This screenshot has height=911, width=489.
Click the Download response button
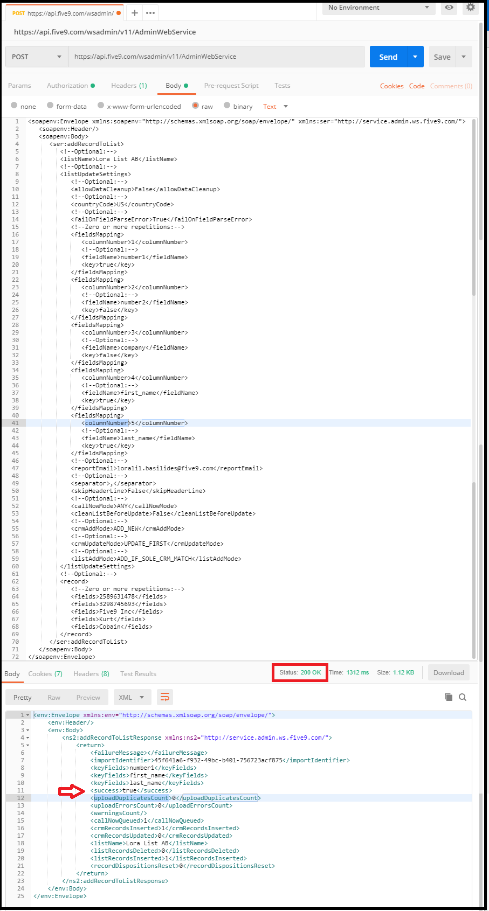(449, 672)
